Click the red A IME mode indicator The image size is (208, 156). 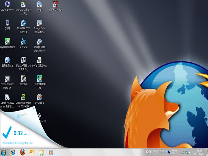pos(147,152)
